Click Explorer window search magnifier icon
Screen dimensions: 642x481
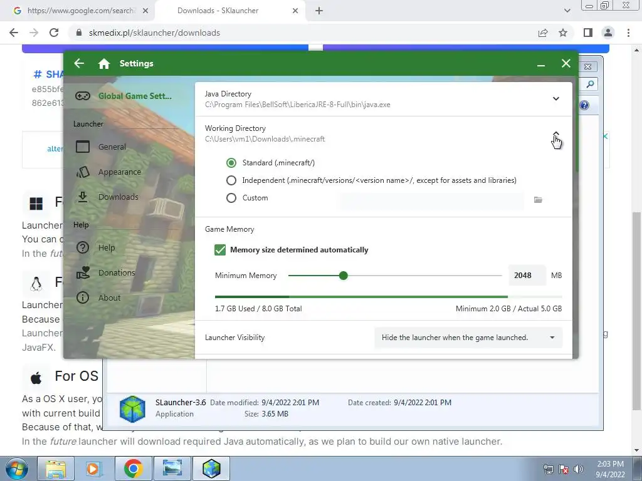[x=589, y=85]
